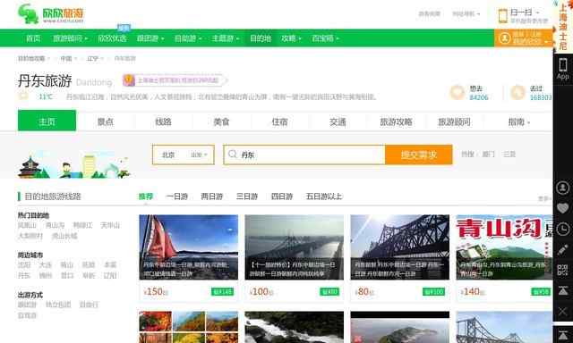The height and width of the screenshot is (343, 573).
Task: Open the 青山沟 ¥140 tour thumbnail
Action: (504, 247)
